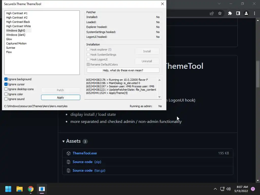The image size is (260, 195).
Task: Open the Chrome three-dot menu
Action: tap(254, 13)
